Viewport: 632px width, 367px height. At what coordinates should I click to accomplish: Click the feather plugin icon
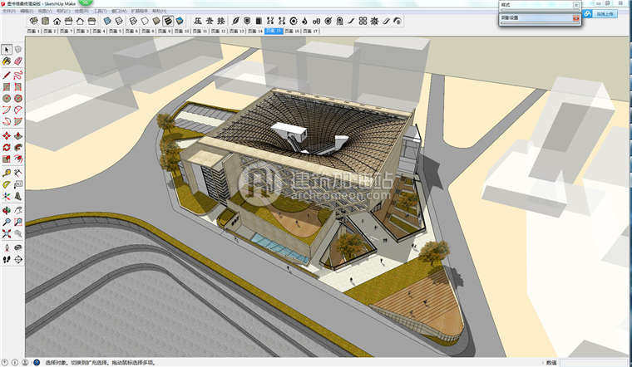pos(235,21)
